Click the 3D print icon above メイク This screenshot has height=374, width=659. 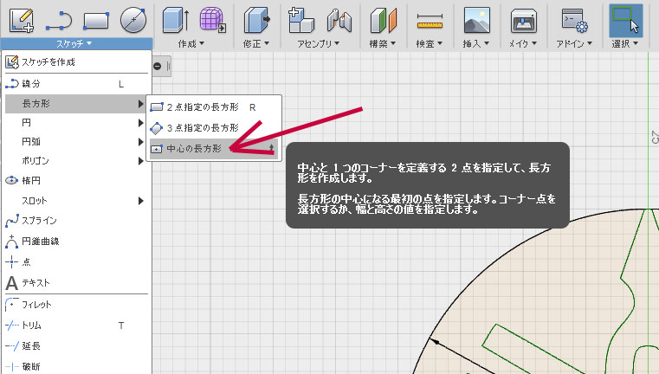[x=522, y=18]
